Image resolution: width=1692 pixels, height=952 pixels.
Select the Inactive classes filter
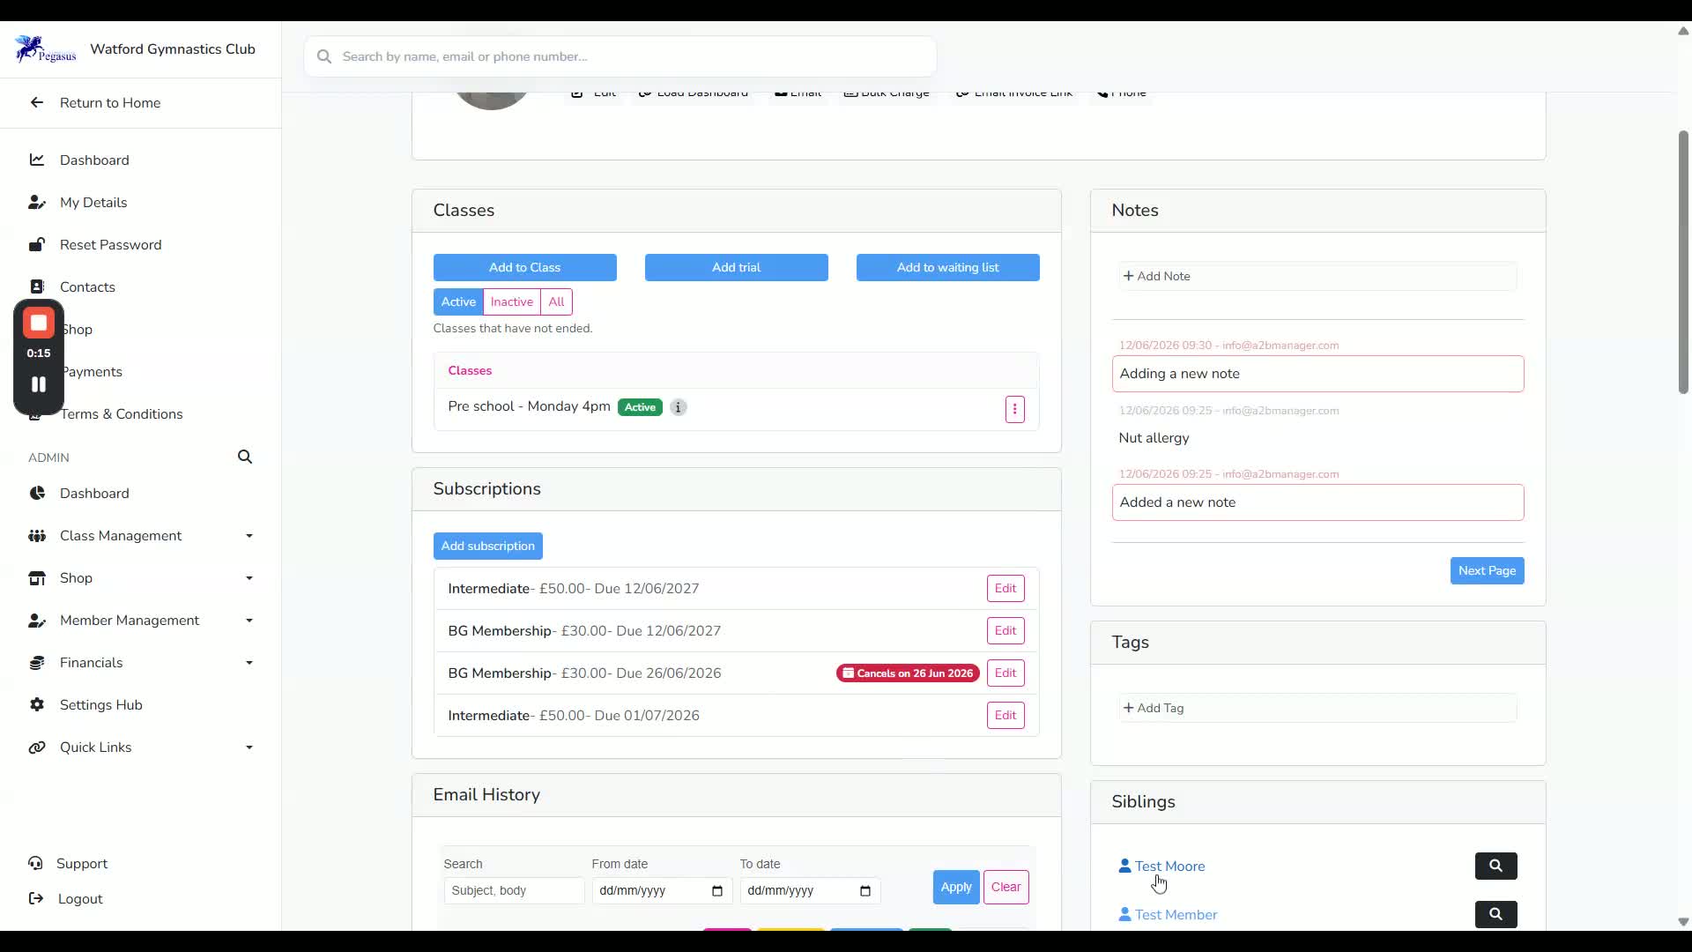tap(511, 301)
